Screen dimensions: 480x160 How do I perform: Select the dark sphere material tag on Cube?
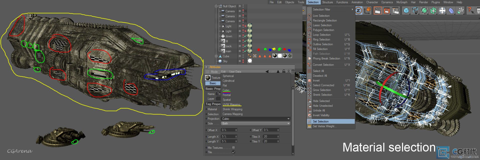[275, 56]
